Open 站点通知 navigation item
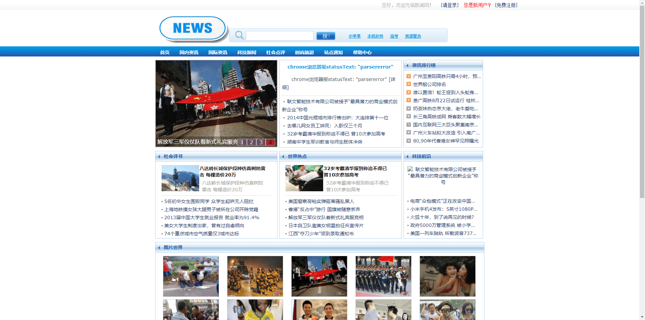The width and height of the screenshot is (645, 320). [333, 52]
